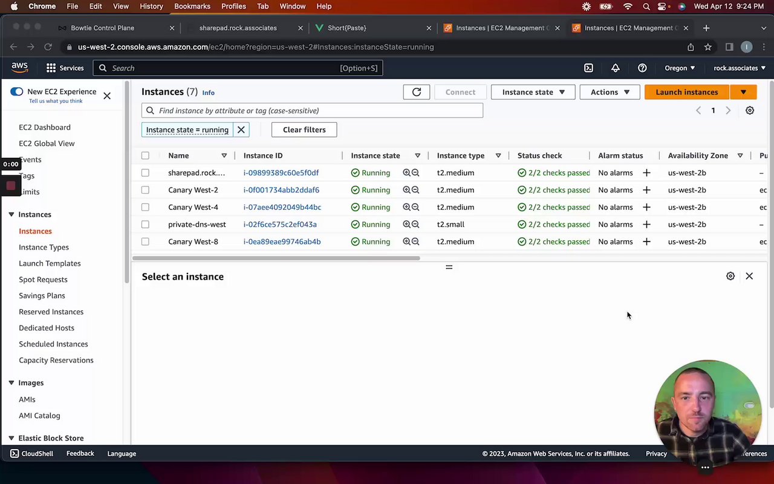
Task: Focus the AWS console Search box
Action: [238, 68]
